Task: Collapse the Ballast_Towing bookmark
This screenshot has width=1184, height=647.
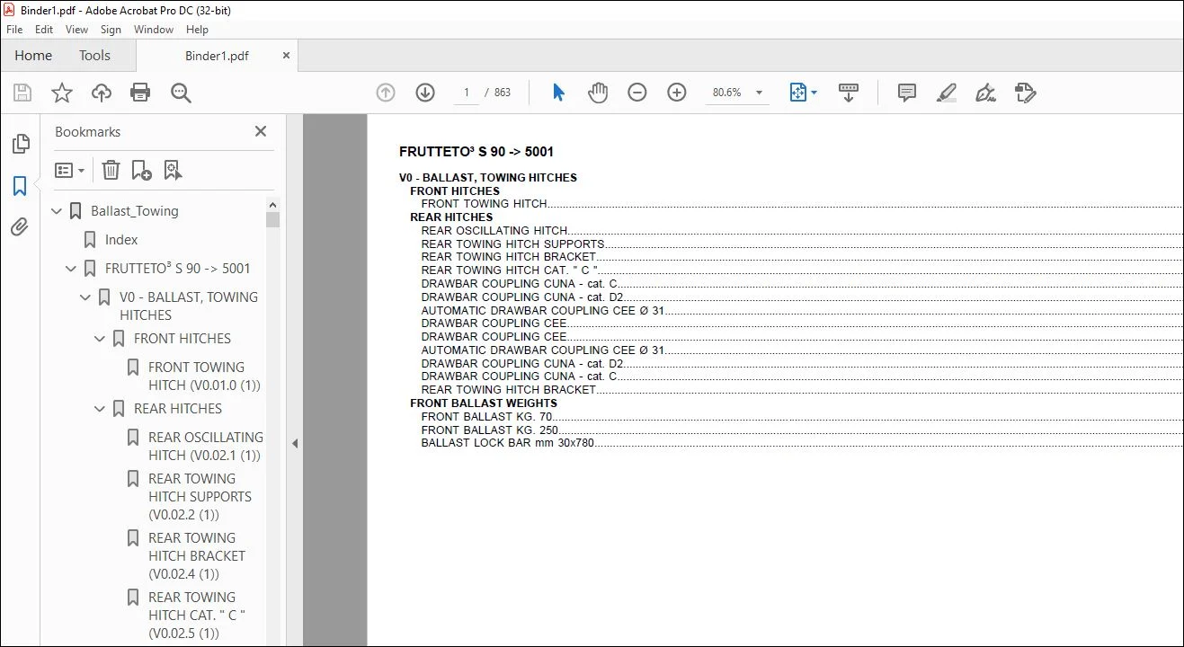Action: coord(58,211)
